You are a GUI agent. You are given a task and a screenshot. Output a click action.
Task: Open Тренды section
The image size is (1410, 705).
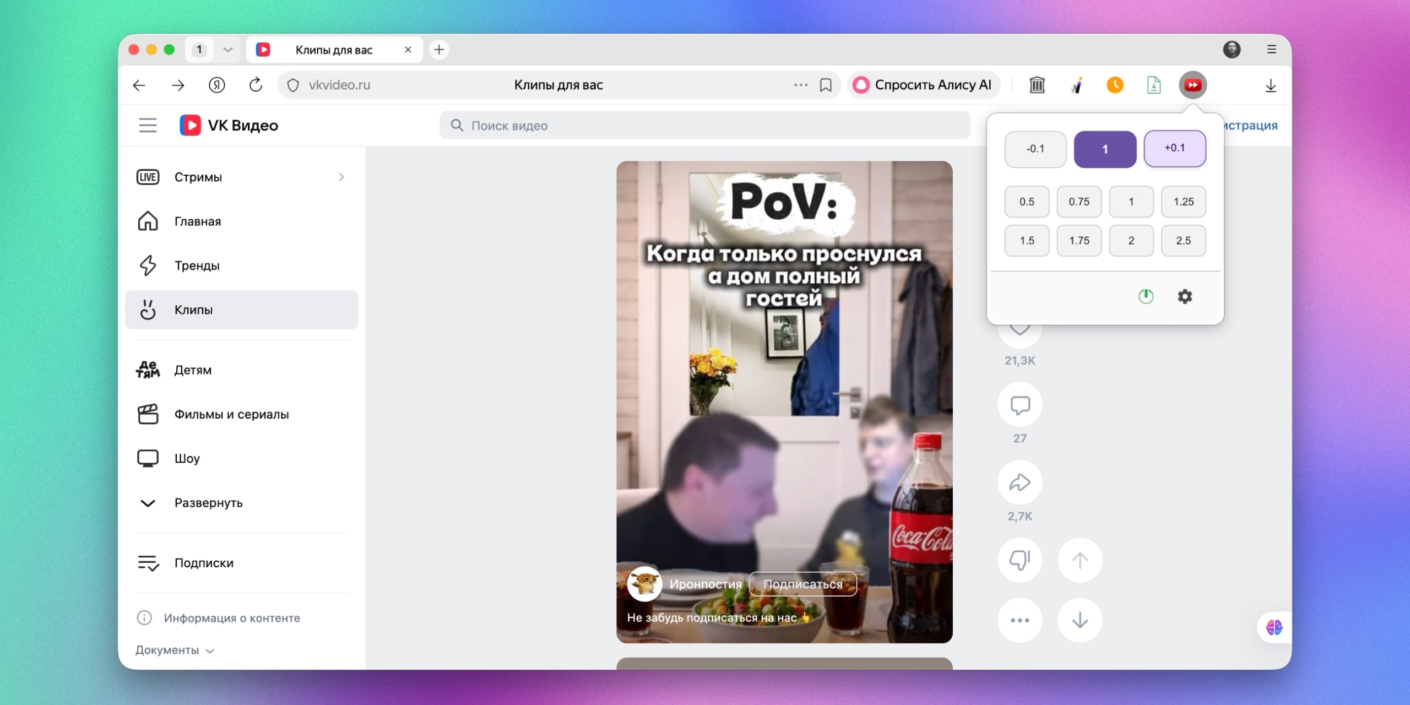242,265
